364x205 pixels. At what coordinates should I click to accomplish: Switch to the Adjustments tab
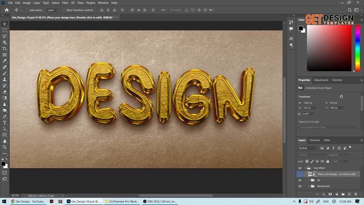(x=321, y=80)
